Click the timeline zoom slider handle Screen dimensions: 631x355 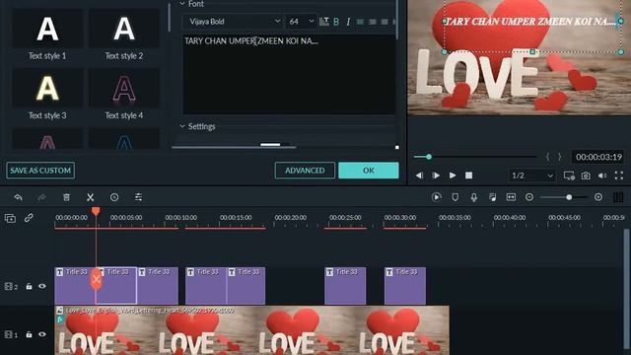[569, 197]
